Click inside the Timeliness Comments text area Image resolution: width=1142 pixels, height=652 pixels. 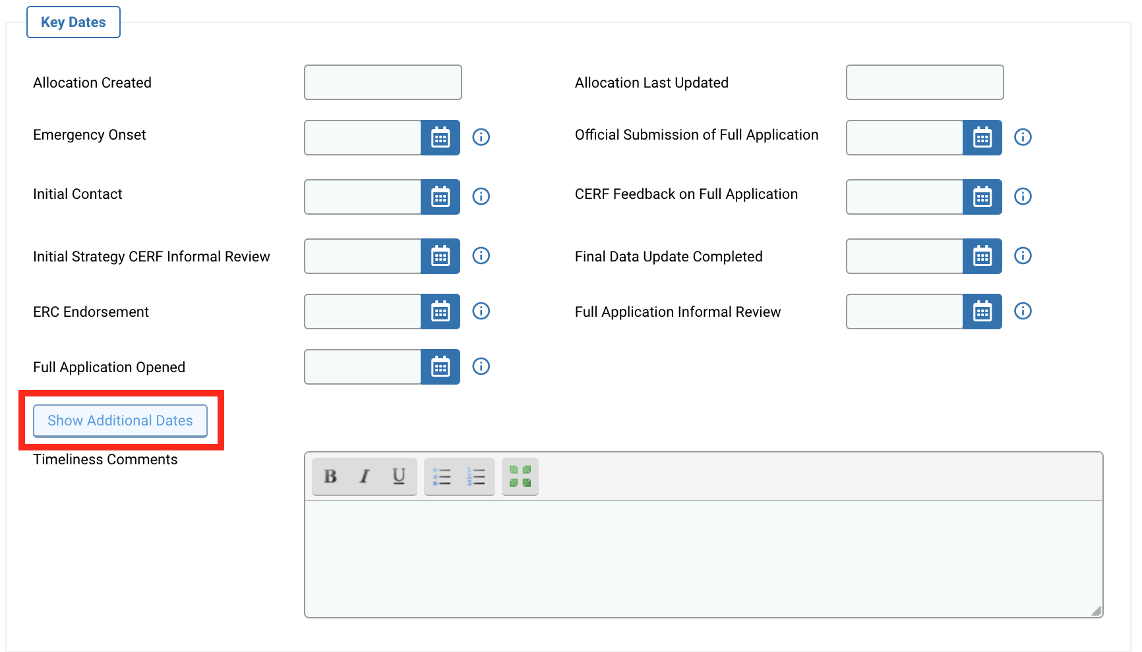704,558
